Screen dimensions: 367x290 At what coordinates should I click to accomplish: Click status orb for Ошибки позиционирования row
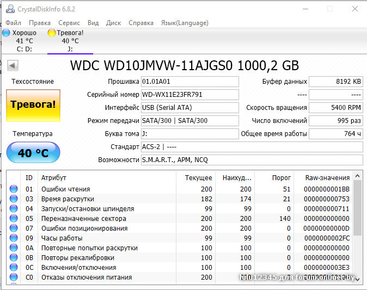pyautogui.click(x=14, y=229)
